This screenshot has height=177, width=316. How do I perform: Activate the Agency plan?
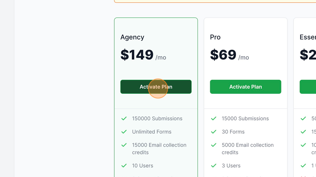click(x=156, y=87)
